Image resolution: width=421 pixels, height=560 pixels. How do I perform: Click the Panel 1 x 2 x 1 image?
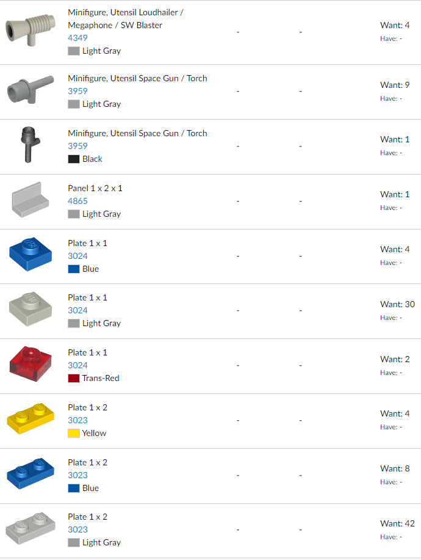pos(30,199)
